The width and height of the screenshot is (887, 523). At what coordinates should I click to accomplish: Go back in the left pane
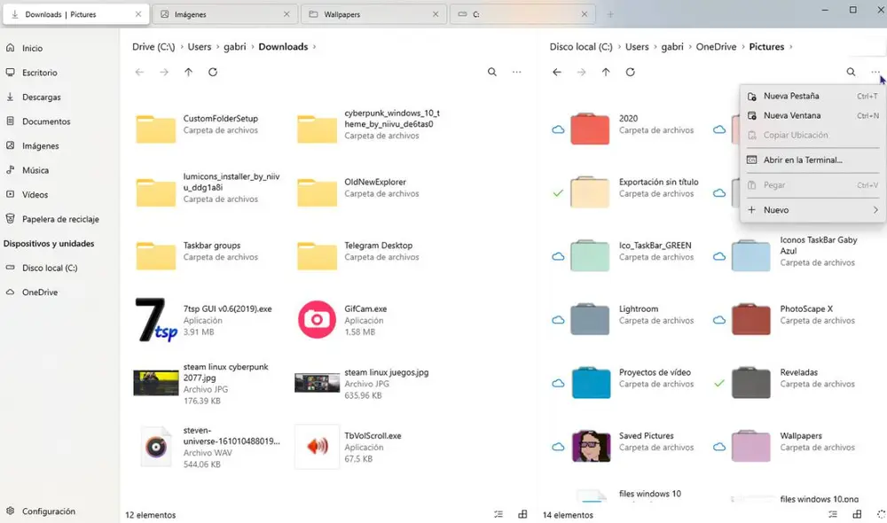click(x=139, y=72)
